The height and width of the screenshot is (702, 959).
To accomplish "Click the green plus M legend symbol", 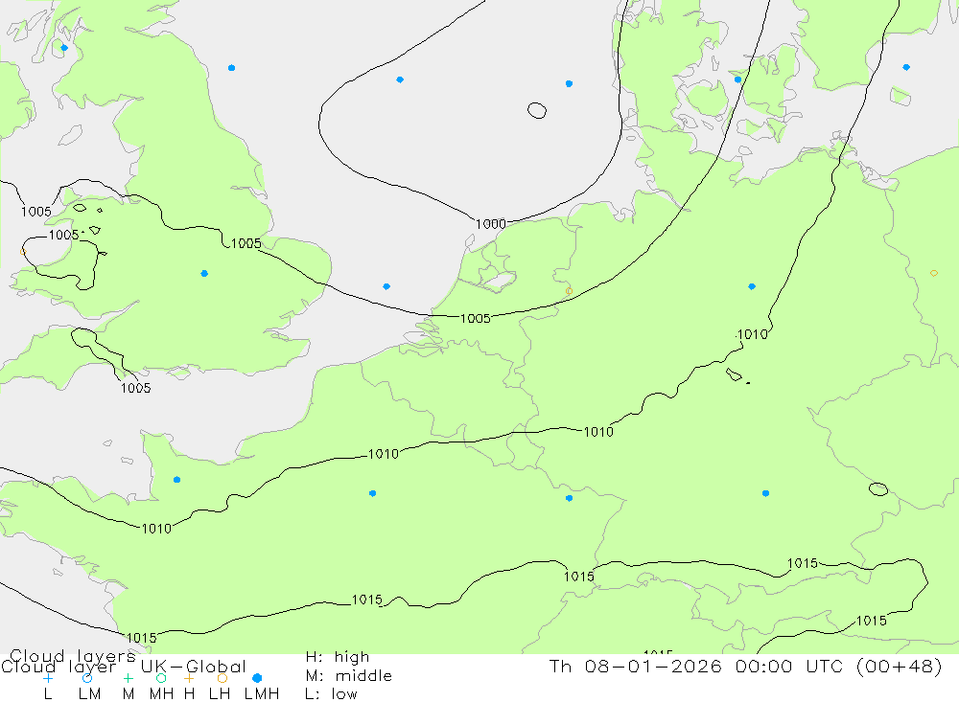I will click(x=128, y=678).
